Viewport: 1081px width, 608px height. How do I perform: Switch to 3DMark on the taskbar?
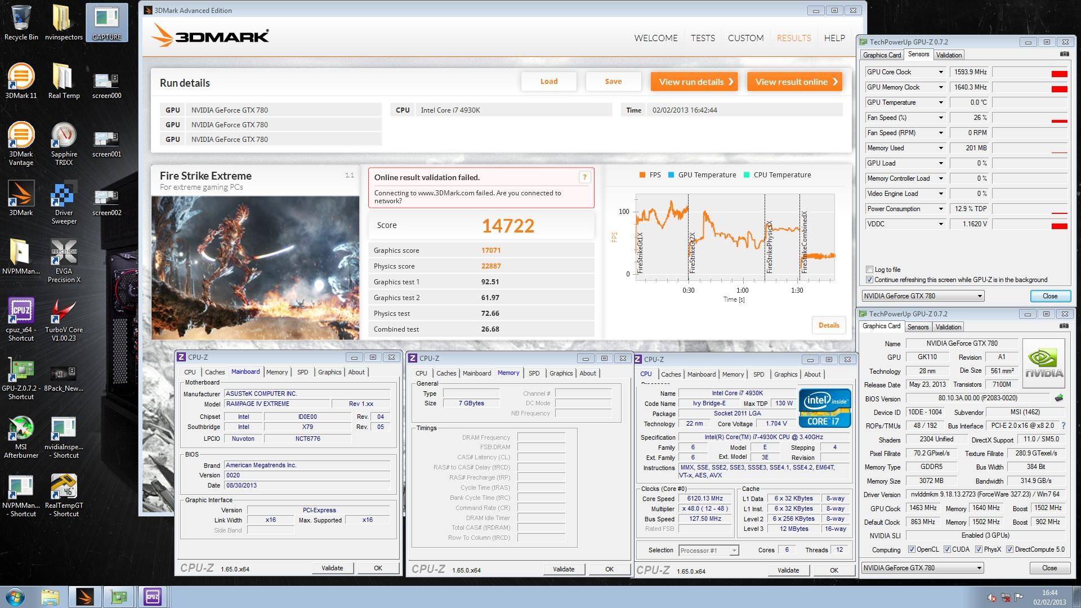84,597
